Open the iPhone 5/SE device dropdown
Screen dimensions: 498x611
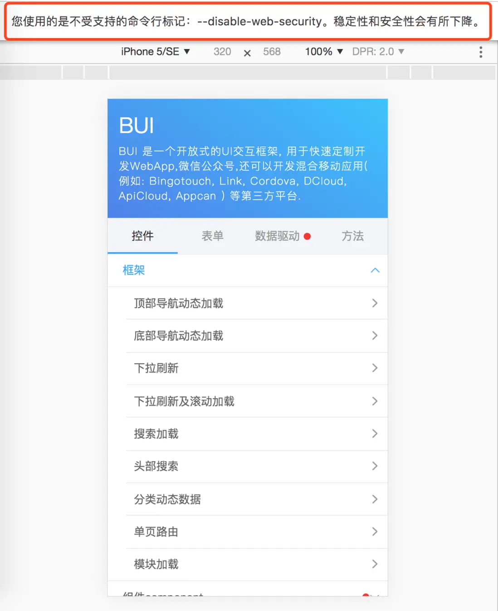tap(155, 52)
